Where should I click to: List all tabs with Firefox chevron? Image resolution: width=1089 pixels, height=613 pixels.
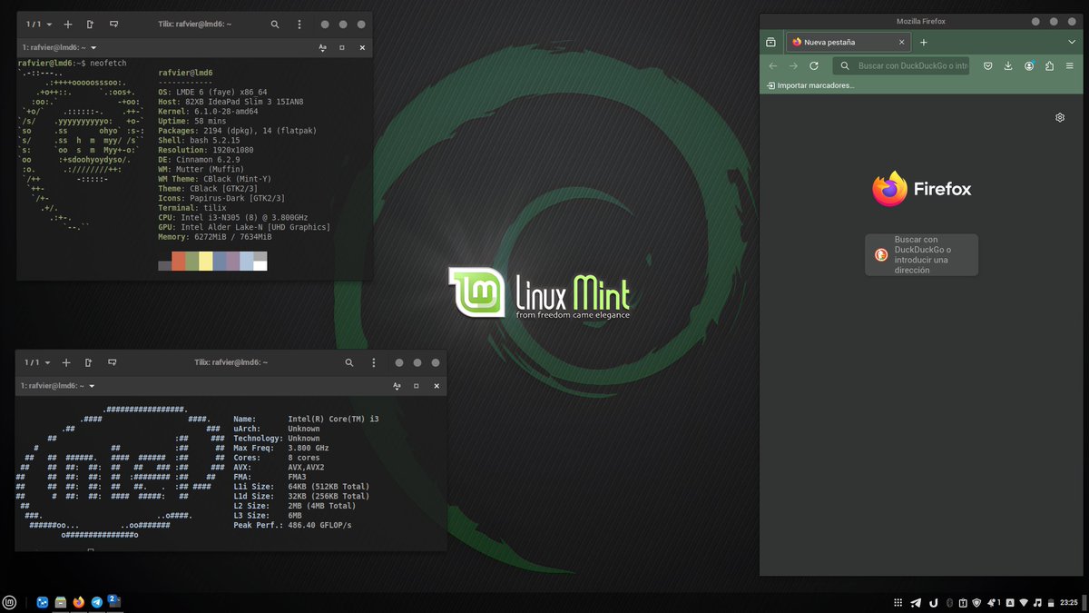point(1072,42)
